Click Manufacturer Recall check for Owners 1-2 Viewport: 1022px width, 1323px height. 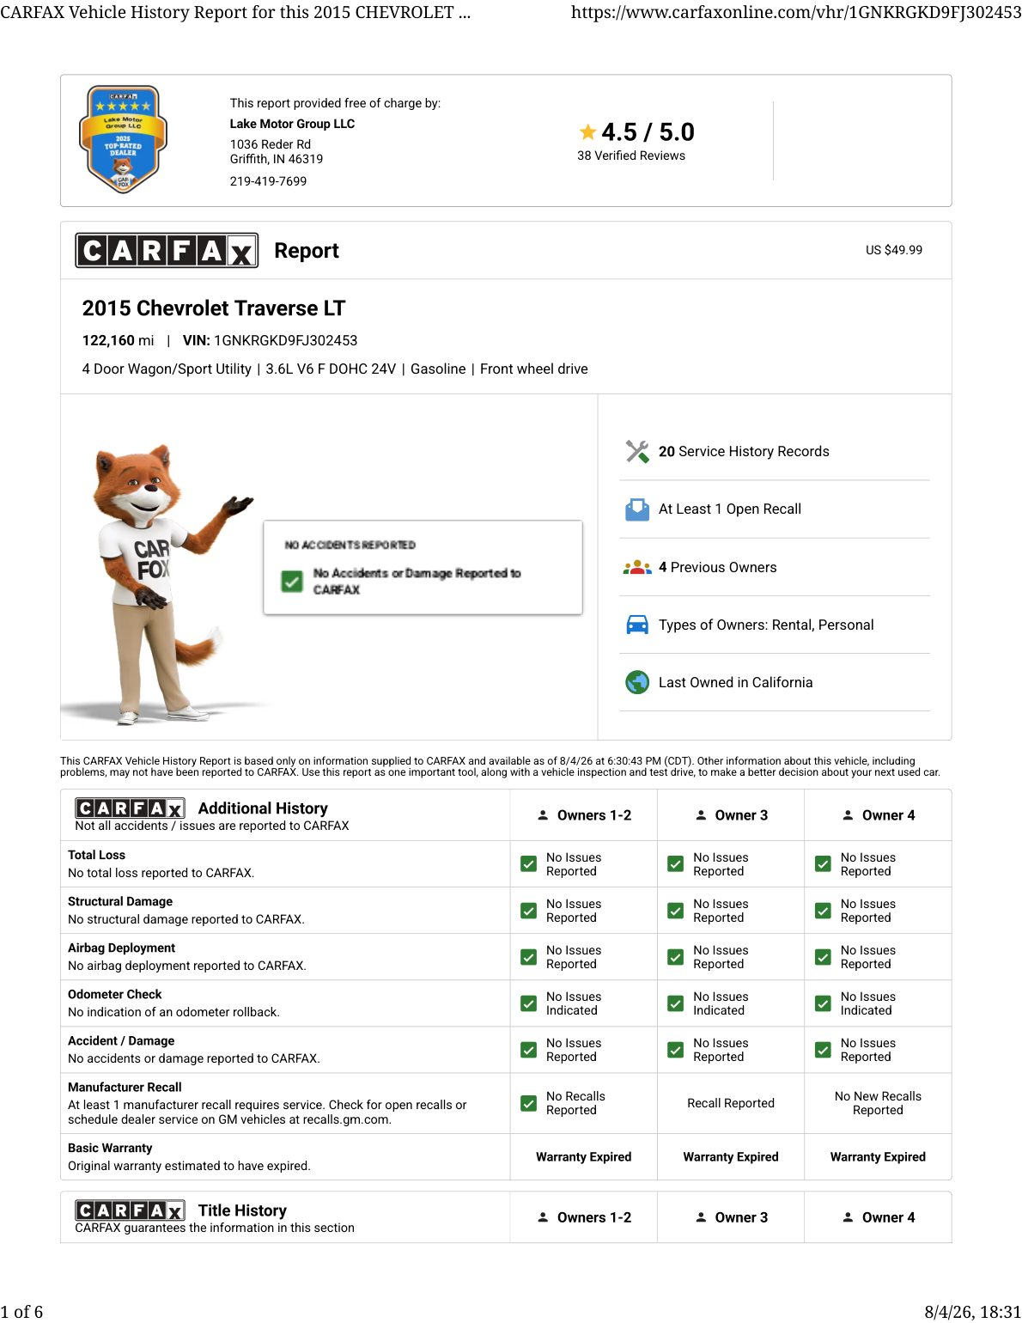point(529,1103)
